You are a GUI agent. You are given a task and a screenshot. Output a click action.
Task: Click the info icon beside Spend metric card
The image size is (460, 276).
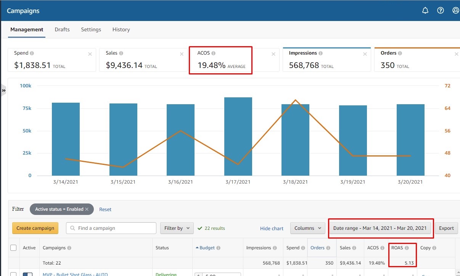click(x=32, y=53)
